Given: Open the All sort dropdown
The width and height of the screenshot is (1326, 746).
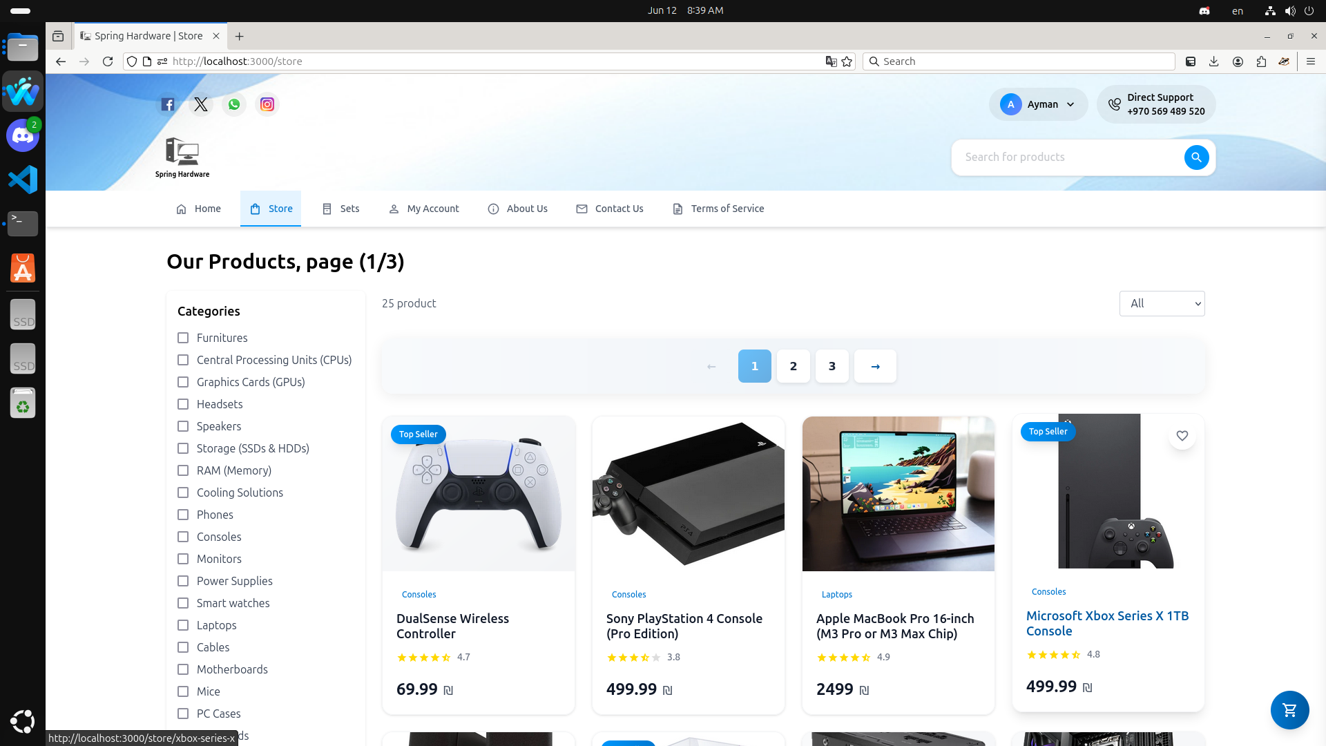Looking at the screenshot, I should (x=1162, y=304).
